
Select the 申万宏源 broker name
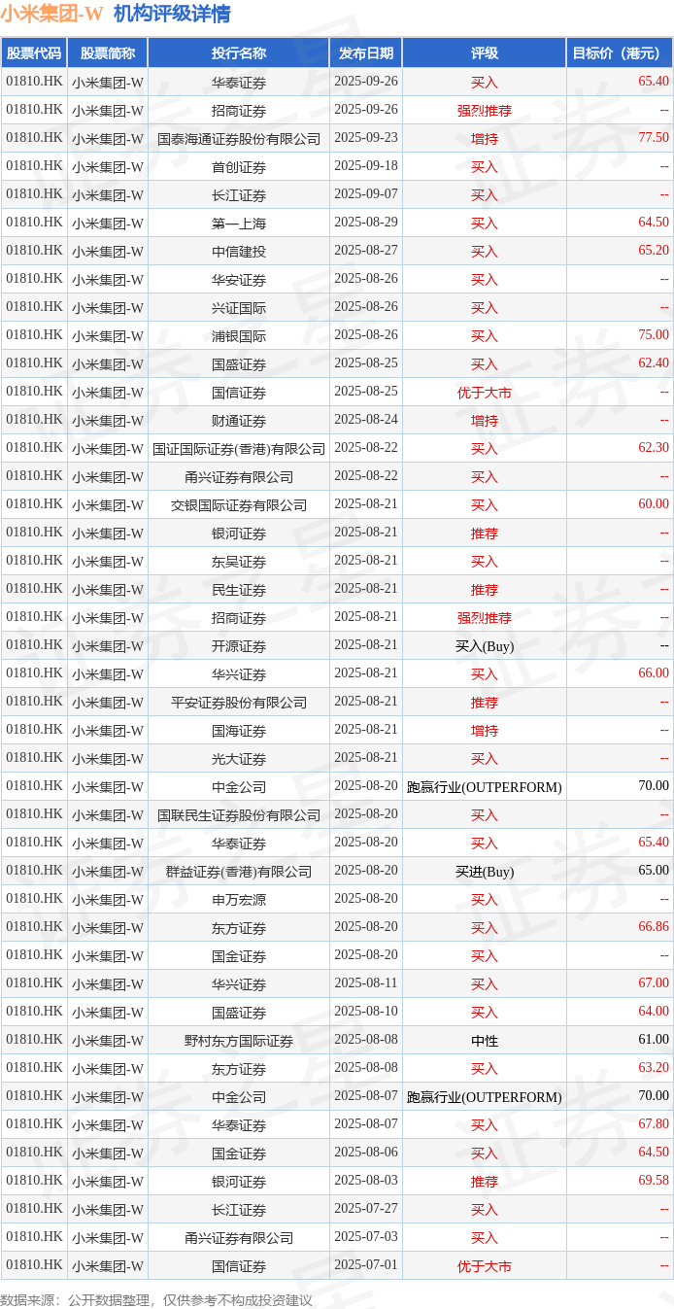coord(239,900)
